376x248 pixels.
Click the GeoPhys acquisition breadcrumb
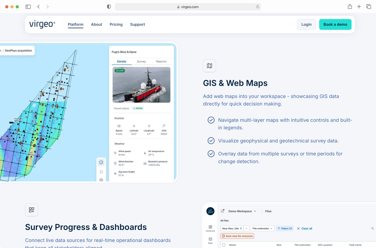(18, 50)
